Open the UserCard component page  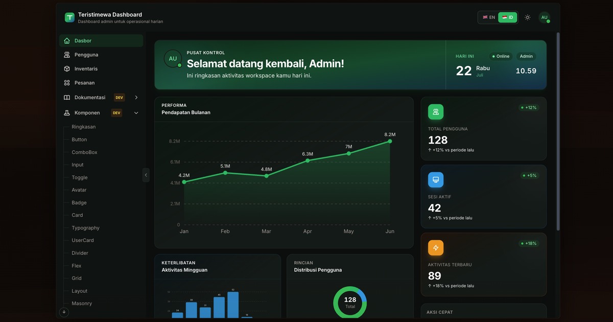[x=83, y=240]
